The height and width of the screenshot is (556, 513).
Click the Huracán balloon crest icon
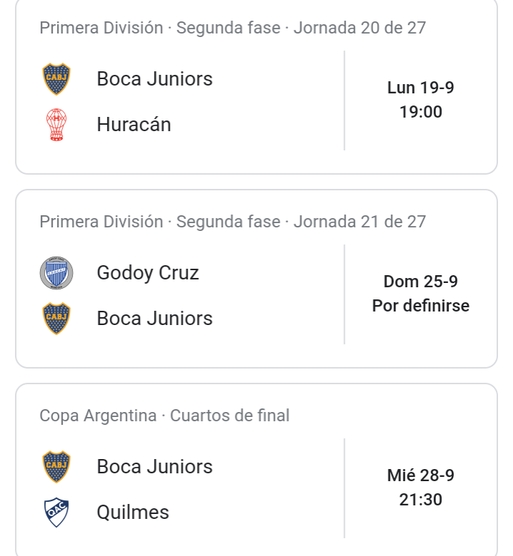(x=56, y=125)
